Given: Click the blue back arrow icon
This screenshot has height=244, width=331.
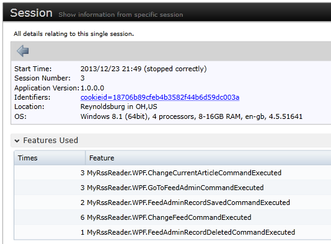Looking at the screenshot, I should click(x=23, y=51).
